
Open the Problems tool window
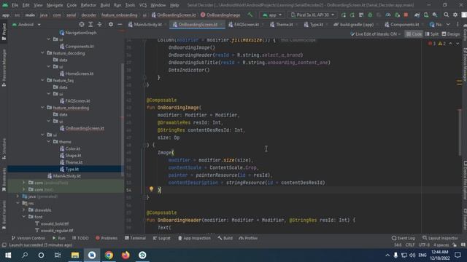(x=107, y=238)
